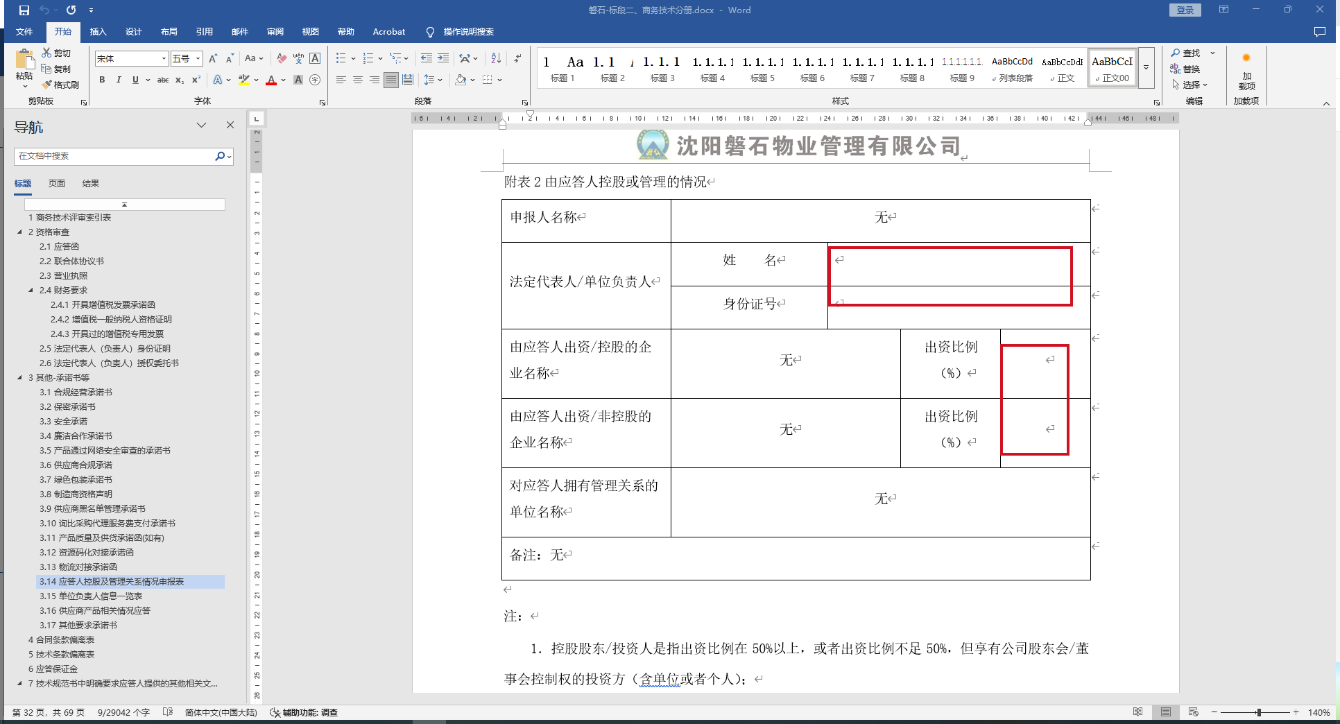Toggle bold formatting
Viewport: 1340px width, 724px height.
(x=102, y=80)
